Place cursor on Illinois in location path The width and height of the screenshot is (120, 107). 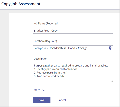coord(71,48)
